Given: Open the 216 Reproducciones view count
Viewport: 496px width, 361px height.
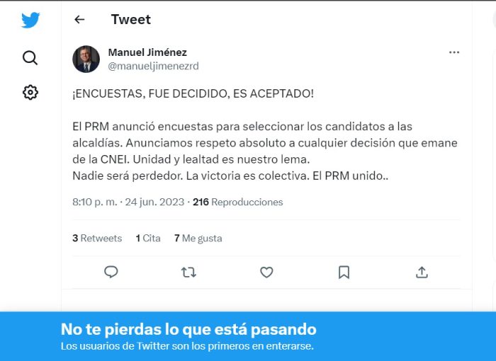Looking at the screenshot, I should [238, 202].
